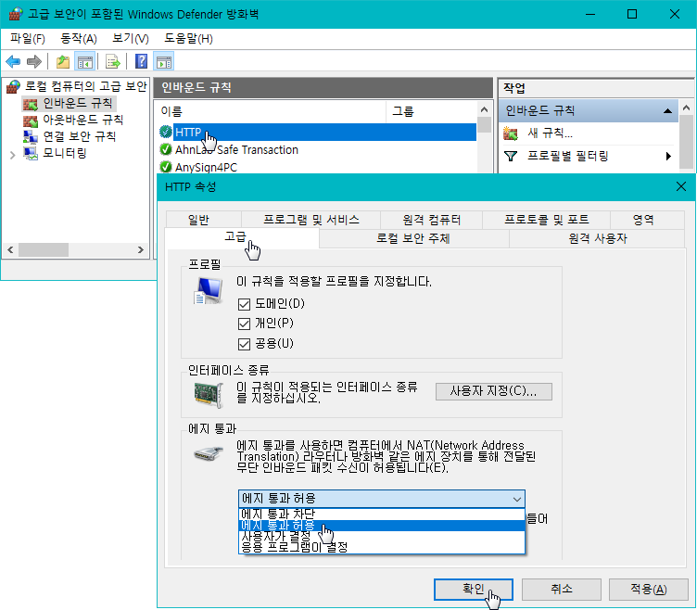Click the tree pane horizontal scrollbar thumb
The width and height of the screenshot is (697, 610).
(44, 250)
